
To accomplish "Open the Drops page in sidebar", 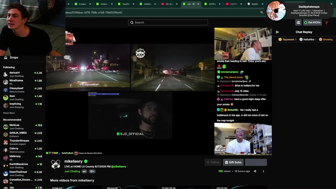I will click(x=11, y=57).
